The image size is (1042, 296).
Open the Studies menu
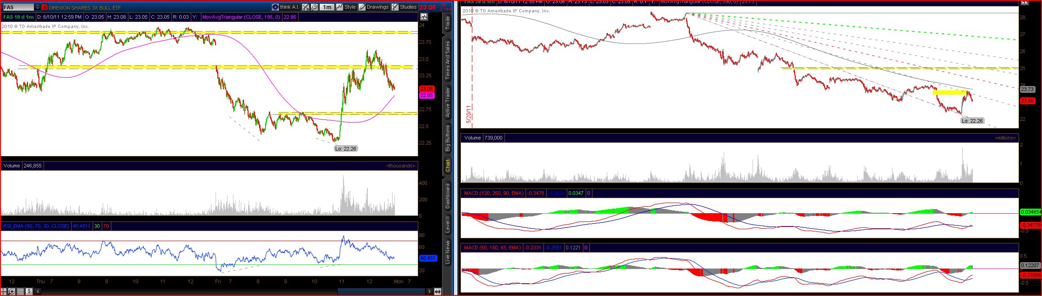pos(405,7)
